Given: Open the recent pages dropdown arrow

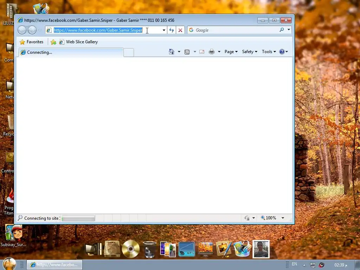Looking at the screenshot, I should [x=40, y=30].
